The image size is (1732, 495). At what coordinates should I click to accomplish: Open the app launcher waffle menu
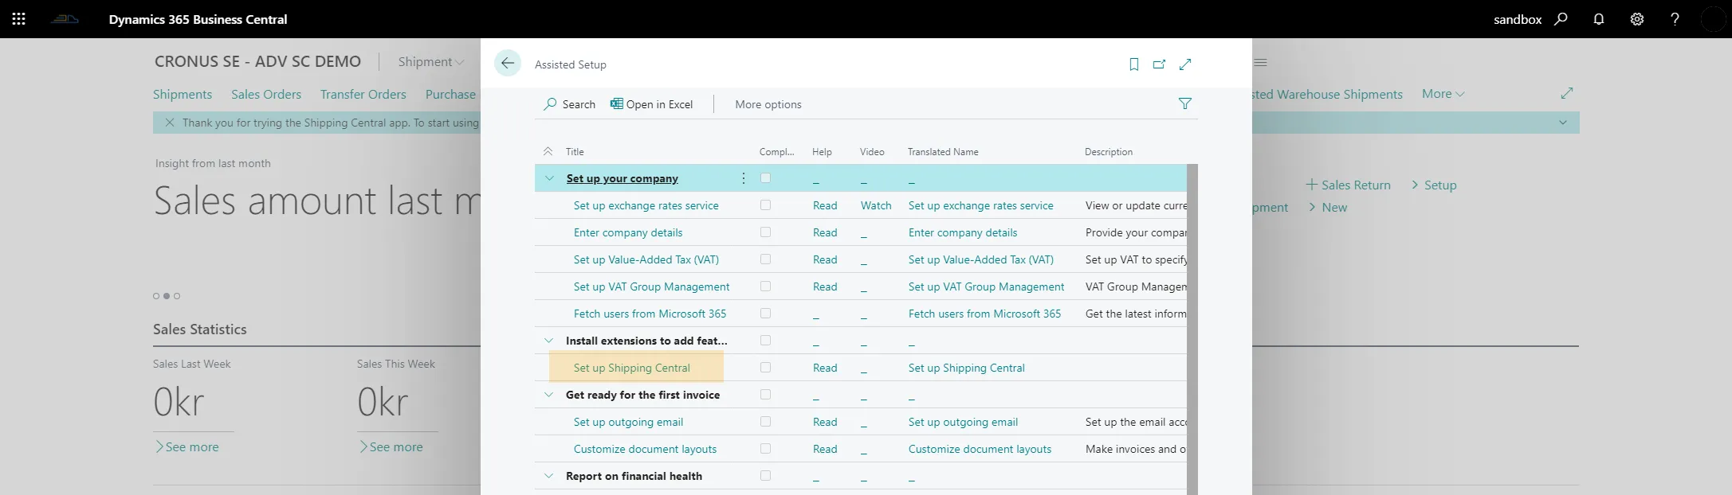click(19, 19)
